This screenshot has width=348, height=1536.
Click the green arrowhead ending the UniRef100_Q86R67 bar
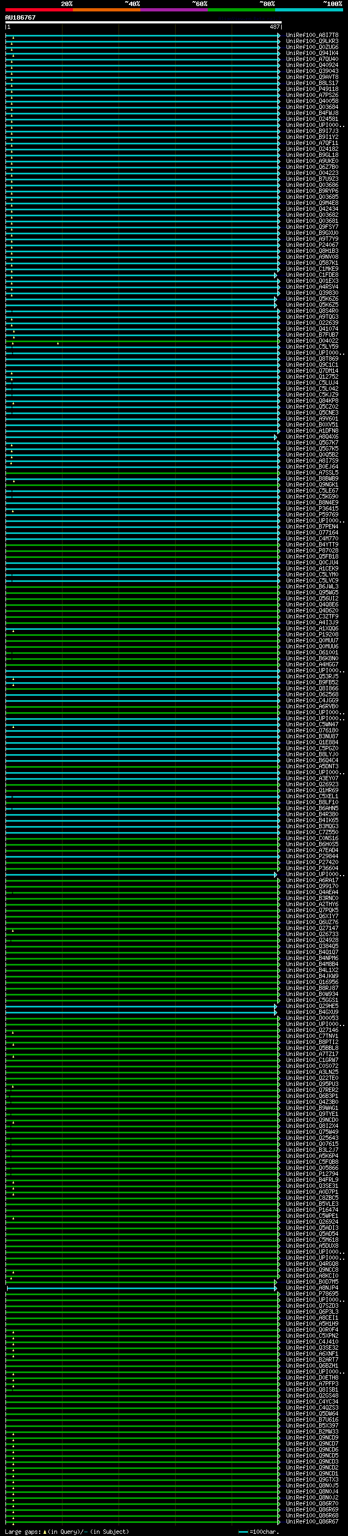(x=278, y=1522)
